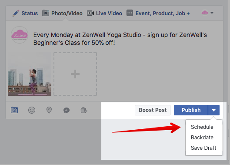
Task: Click the yoga pose photo thumbnail
Action: [x=30, y=74]
